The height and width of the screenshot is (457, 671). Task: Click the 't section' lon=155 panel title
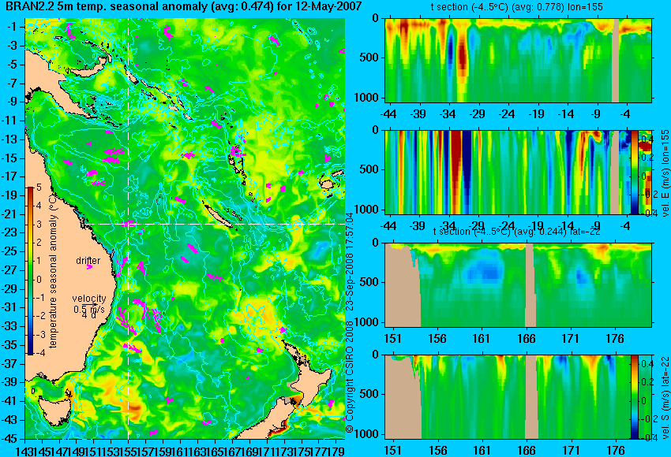point(517,7)
